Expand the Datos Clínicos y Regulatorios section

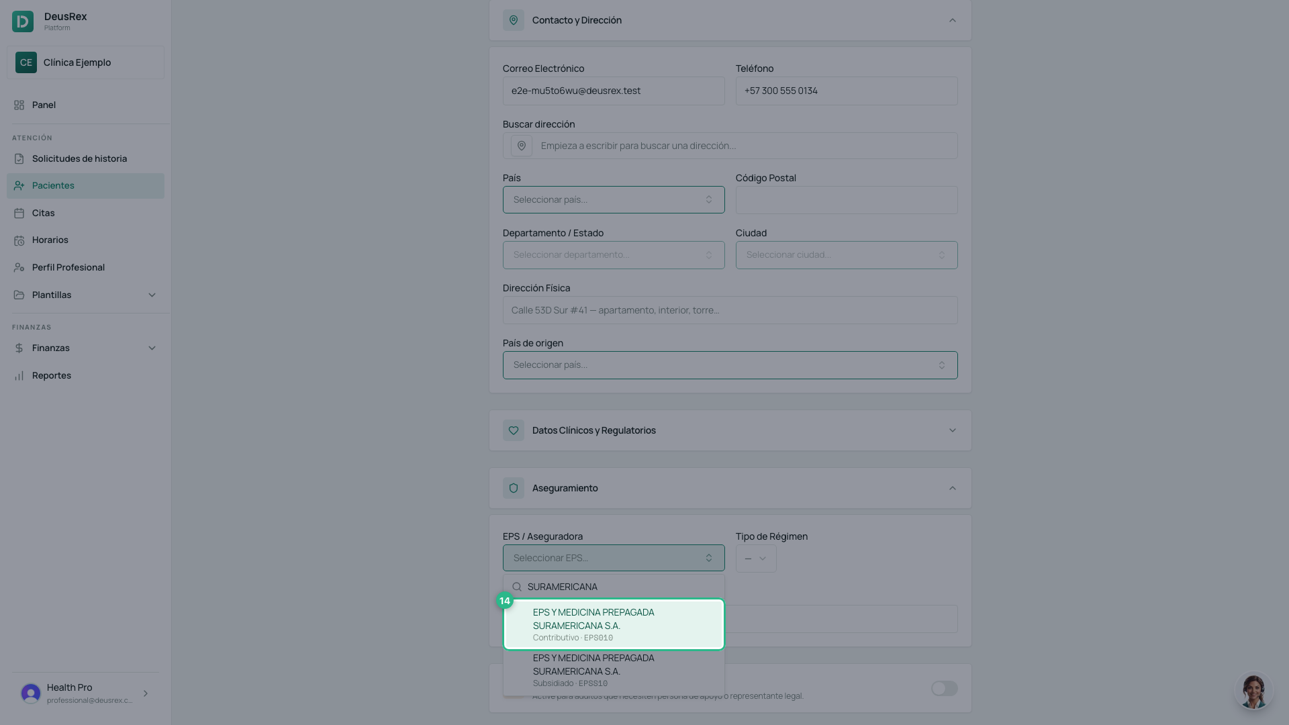tap(730, 430)
